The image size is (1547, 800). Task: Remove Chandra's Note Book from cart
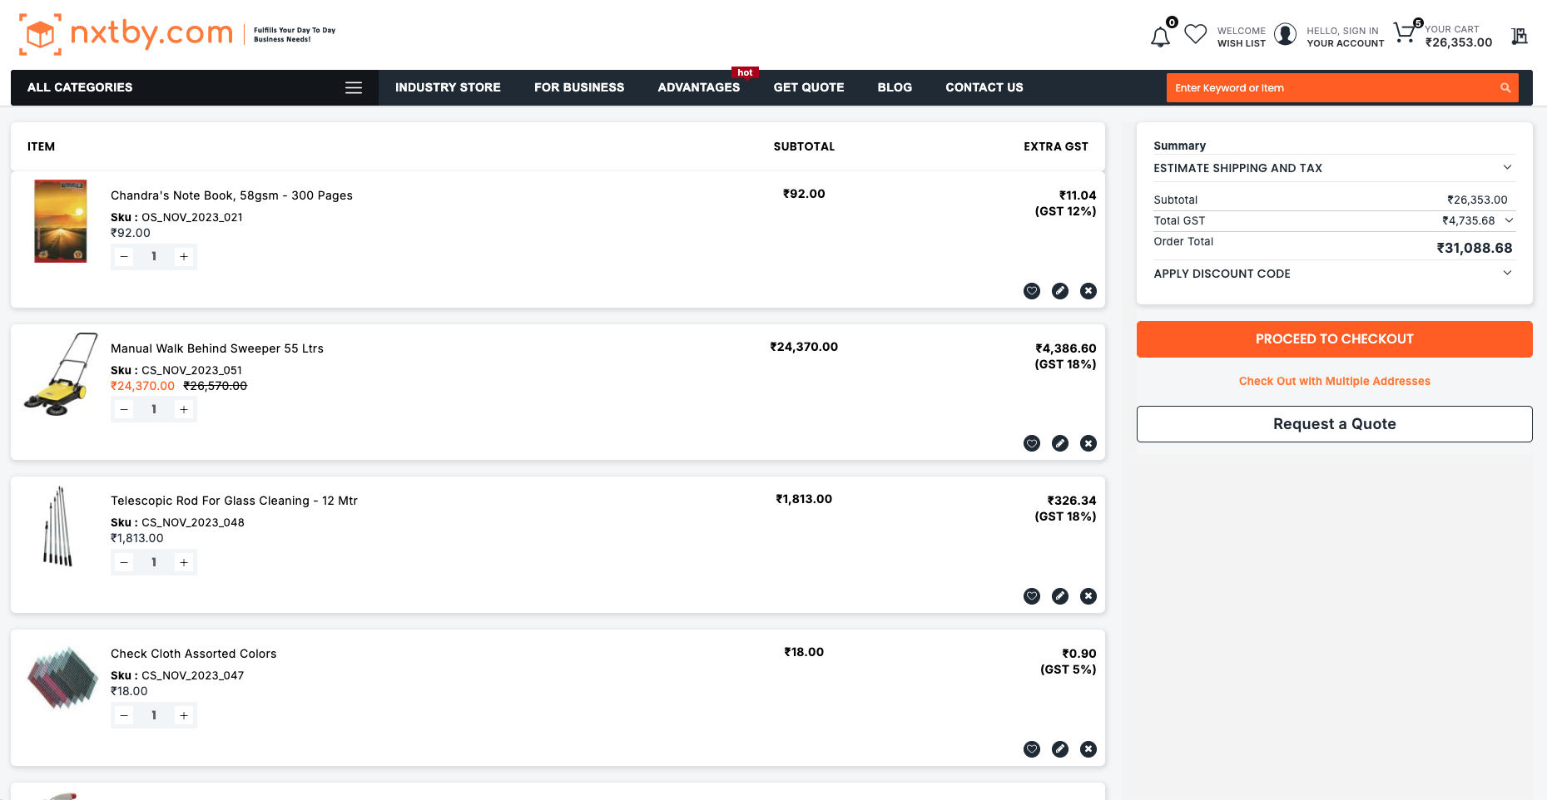tap(1088, 291)
